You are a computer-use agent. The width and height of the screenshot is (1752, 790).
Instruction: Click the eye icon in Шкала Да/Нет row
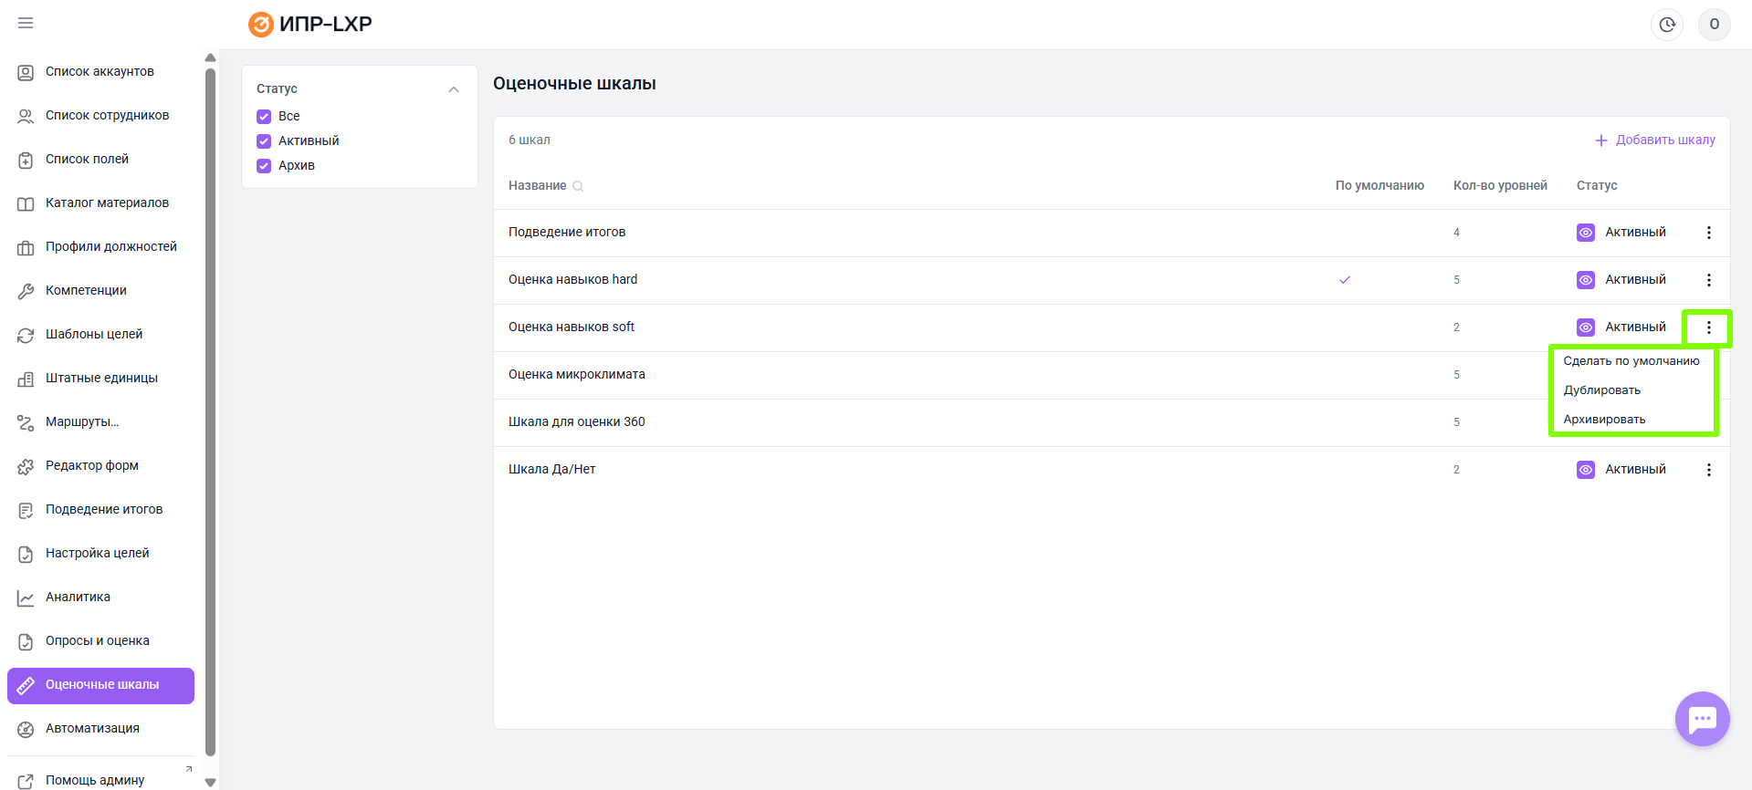point(1586,470)
